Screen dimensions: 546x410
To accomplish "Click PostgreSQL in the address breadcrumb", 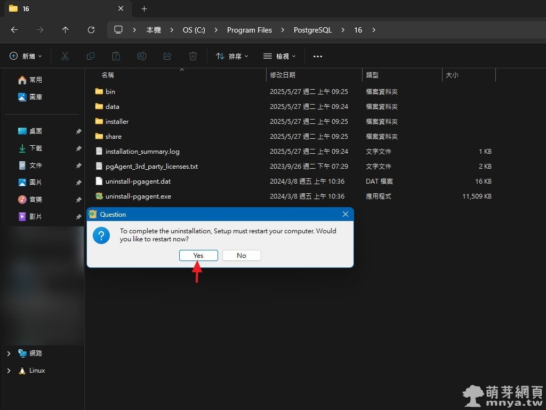I will [312, 30].
